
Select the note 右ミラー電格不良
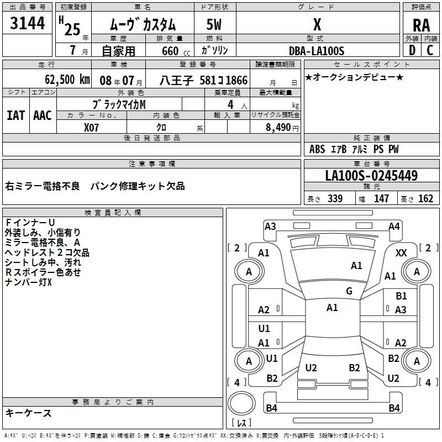pos(43,186)
